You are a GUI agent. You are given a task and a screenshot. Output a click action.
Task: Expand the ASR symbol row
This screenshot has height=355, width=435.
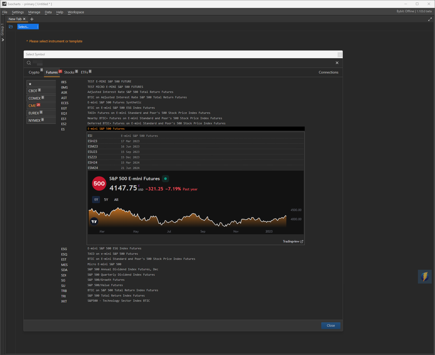click(183, 92)
